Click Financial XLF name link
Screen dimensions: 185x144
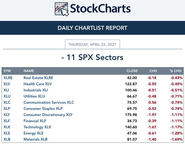(35, 121)
